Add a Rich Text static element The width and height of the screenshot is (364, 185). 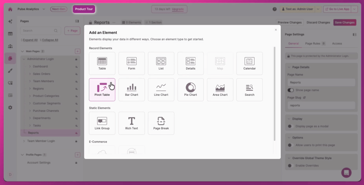pos(132,123)
